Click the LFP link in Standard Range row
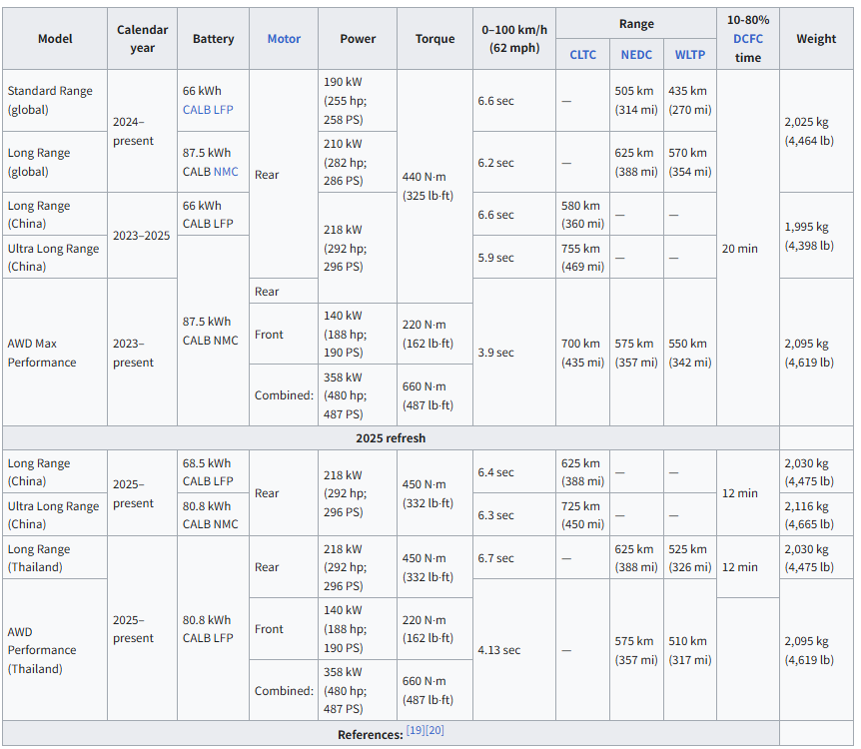This screenshot has height=749, width=861. (x=223, y=109)
